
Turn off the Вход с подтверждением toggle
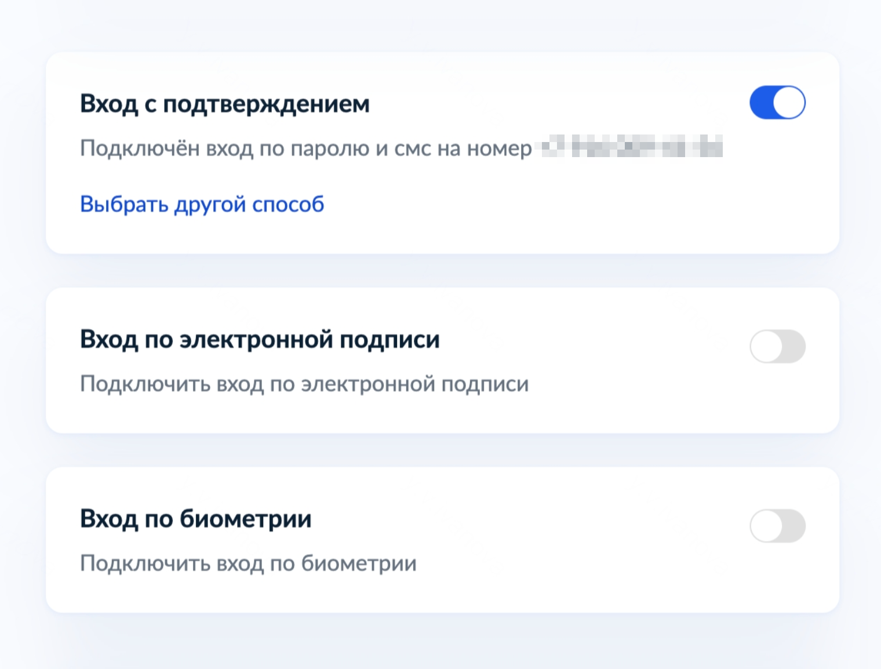(777, 103)
